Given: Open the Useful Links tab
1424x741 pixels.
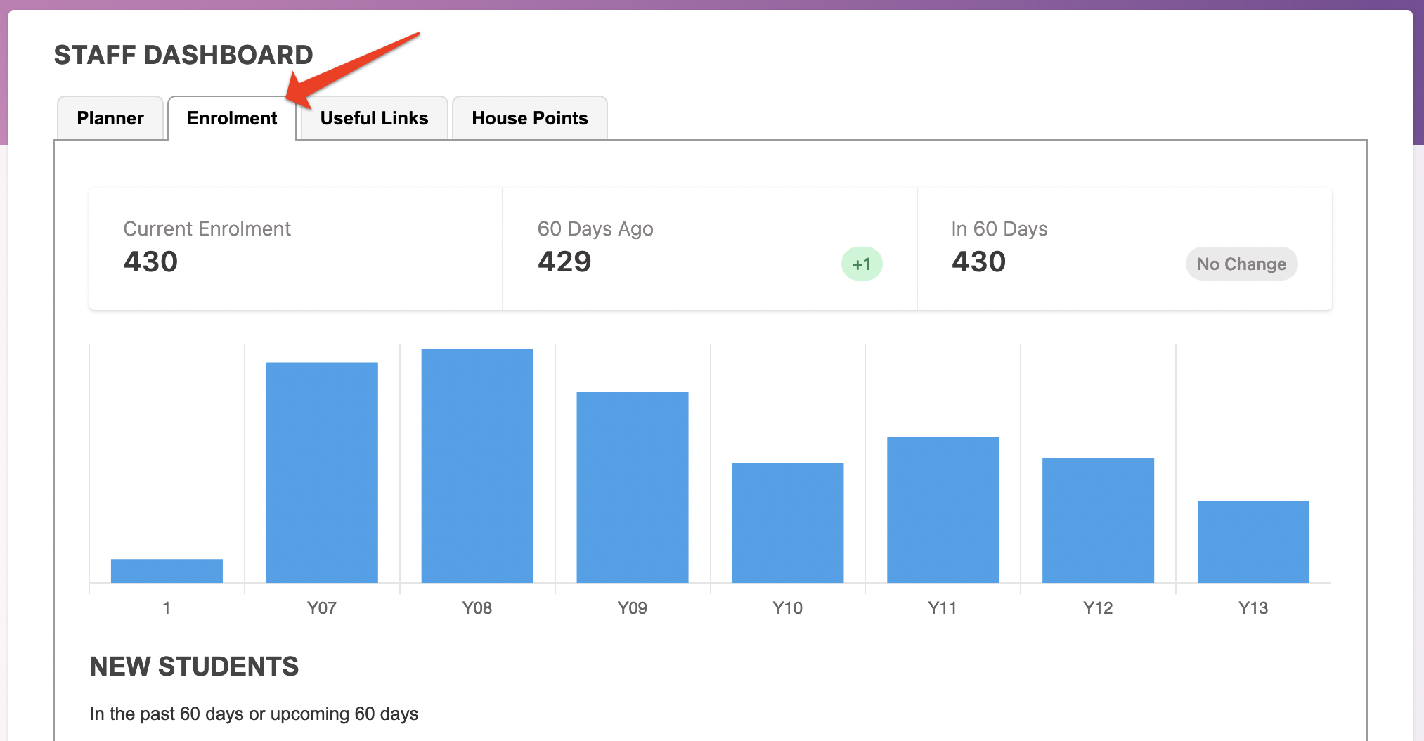Looking at the screenshot, I should [x=374, y=118].
